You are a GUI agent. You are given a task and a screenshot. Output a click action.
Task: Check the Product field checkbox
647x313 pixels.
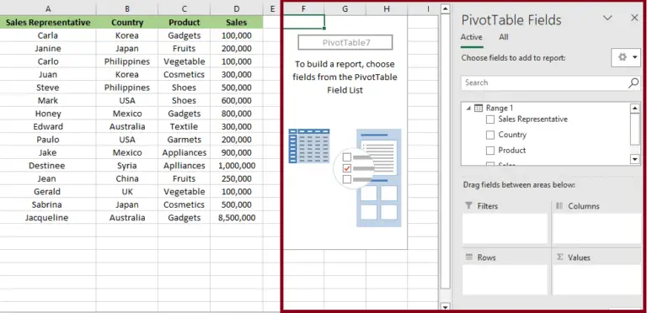490,151
